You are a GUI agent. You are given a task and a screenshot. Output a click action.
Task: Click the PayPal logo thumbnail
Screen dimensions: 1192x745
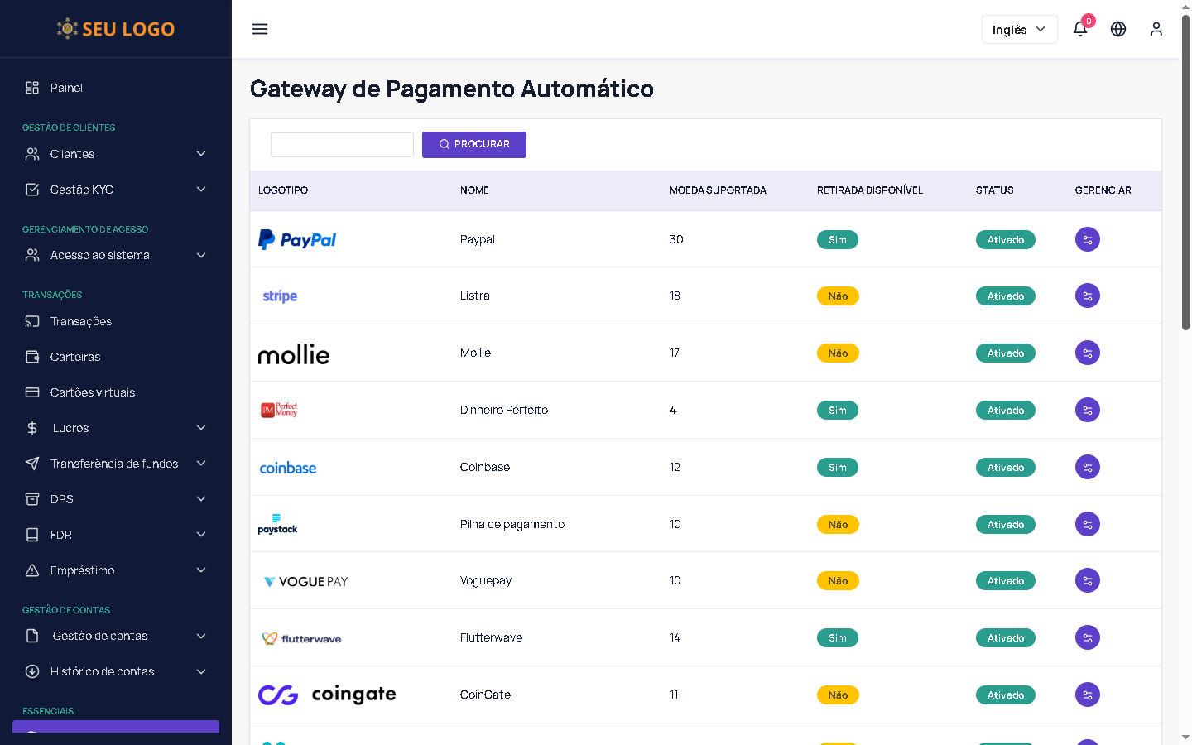(x=297, y=239)
